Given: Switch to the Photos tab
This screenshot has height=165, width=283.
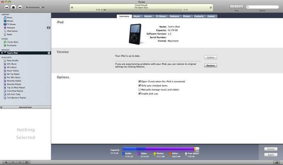Looking at the screenshot, I should pos(186,16).
